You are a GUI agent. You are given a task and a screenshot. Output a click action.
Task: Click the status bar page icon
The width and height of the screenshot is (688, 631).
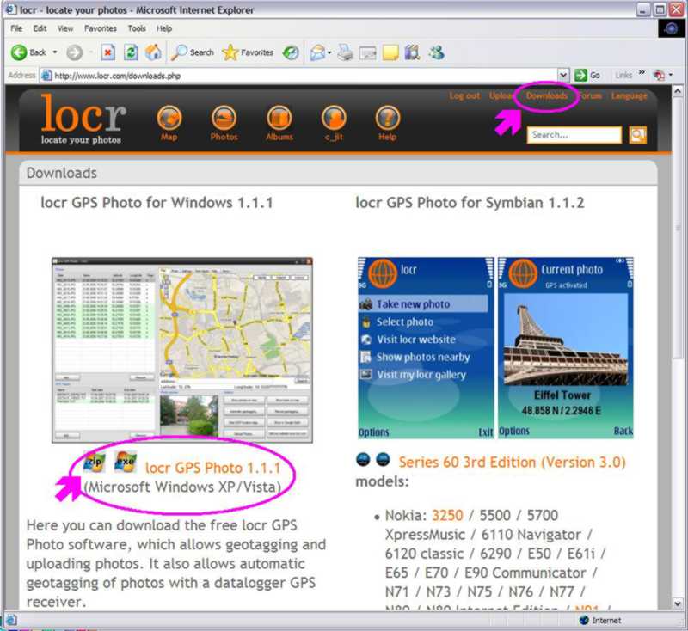[11, 620]
